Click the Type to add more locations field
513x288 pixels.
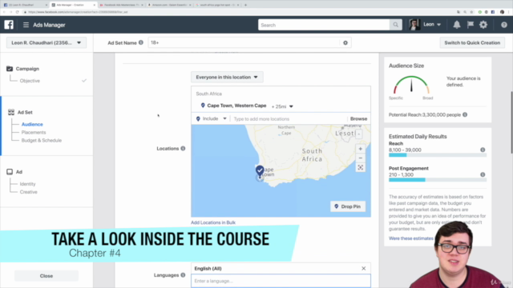point(289,119)
